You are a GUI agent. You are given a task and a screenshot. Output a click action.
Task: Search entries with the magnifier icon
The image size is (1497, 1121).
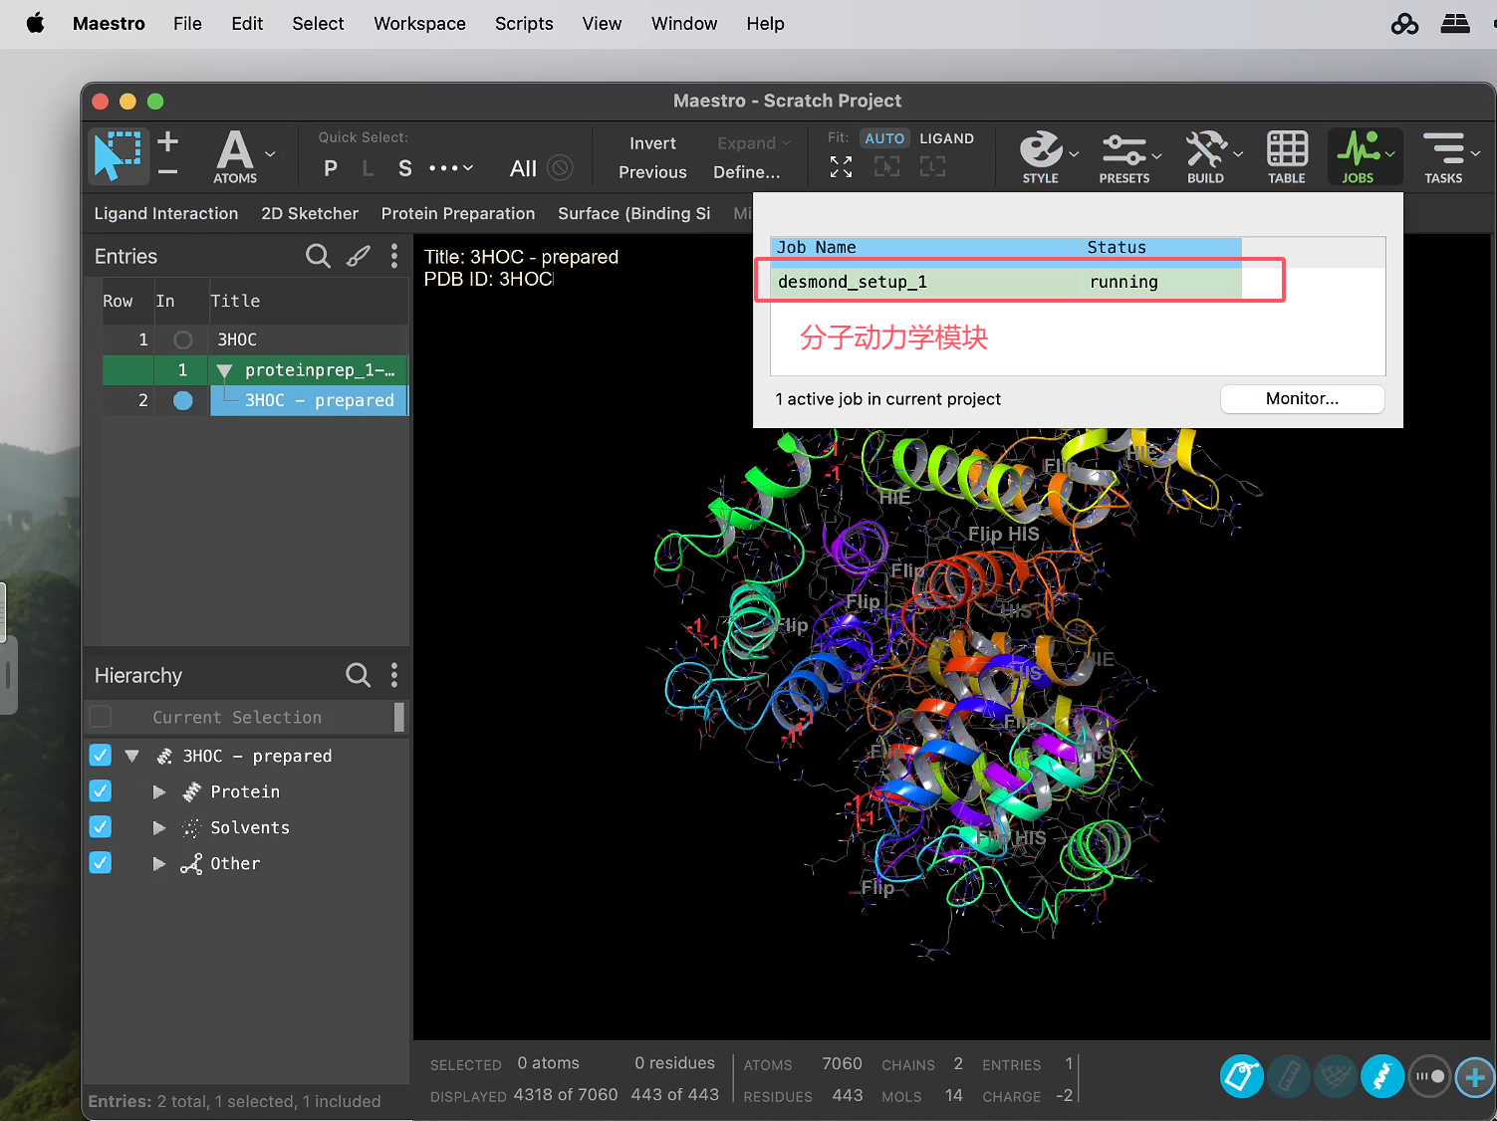[x=318, y=257]
